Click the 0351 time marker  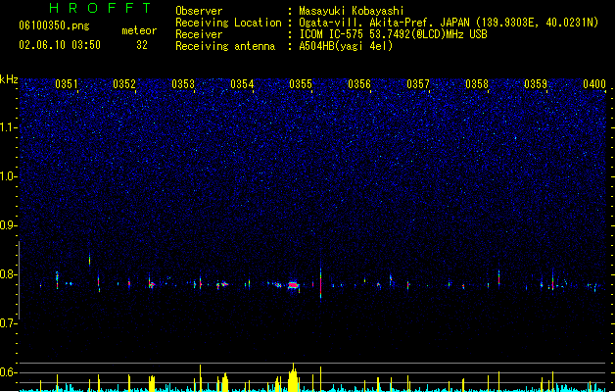[x=67, y=84]
